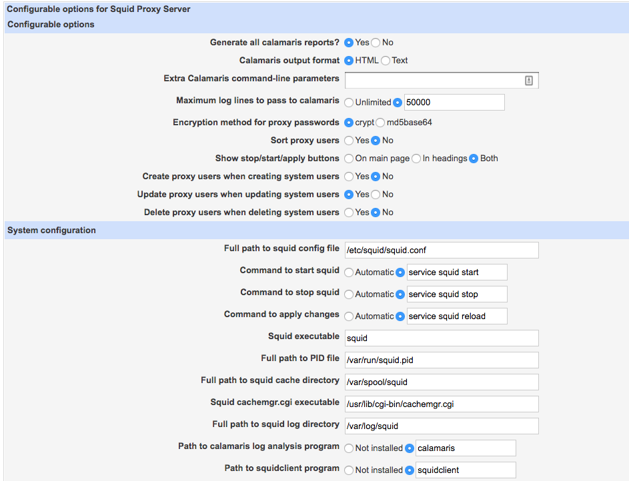
Task: Select Unlimited for maximum log lines
Action: (x=349, y=103)
